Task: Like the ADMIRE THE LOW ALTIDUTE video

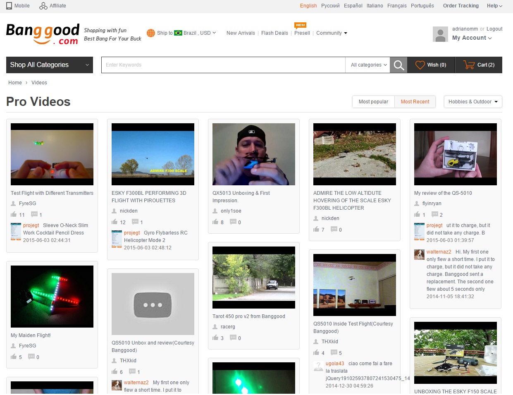Action: pos(316,230)
